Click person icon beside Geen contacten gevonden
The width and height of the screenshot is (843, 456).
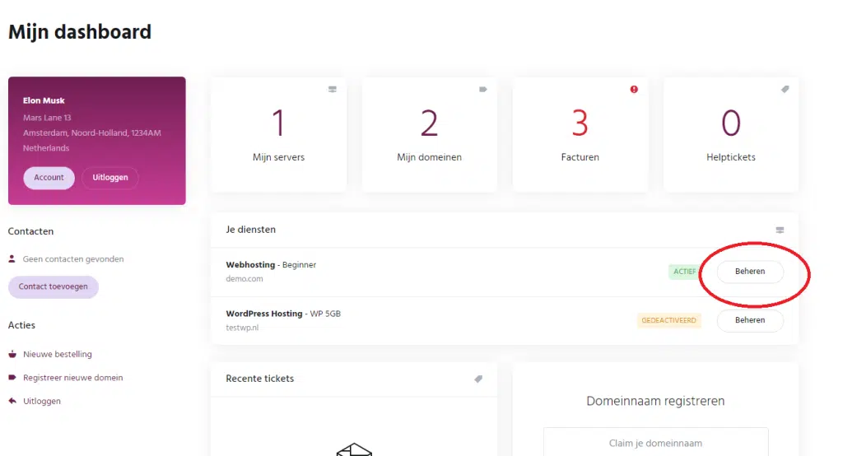[x=12, y=258]
